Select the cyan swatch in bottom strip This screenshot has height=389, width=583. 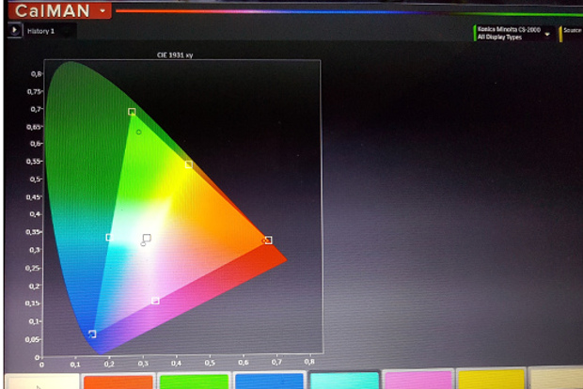coord(344,381)
